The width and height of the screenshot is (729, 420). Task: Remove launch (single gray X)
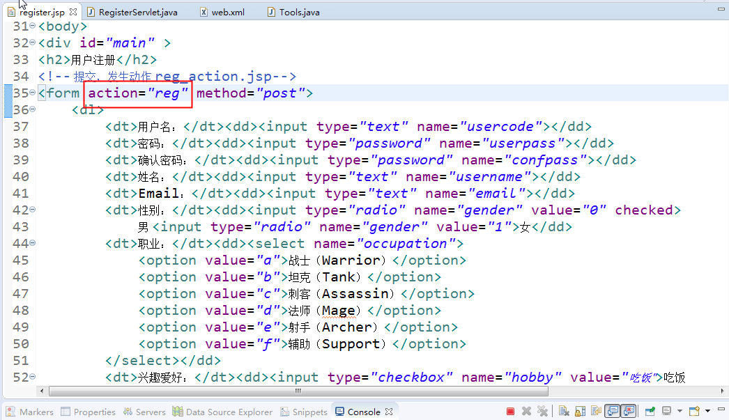tap(526, 411)
